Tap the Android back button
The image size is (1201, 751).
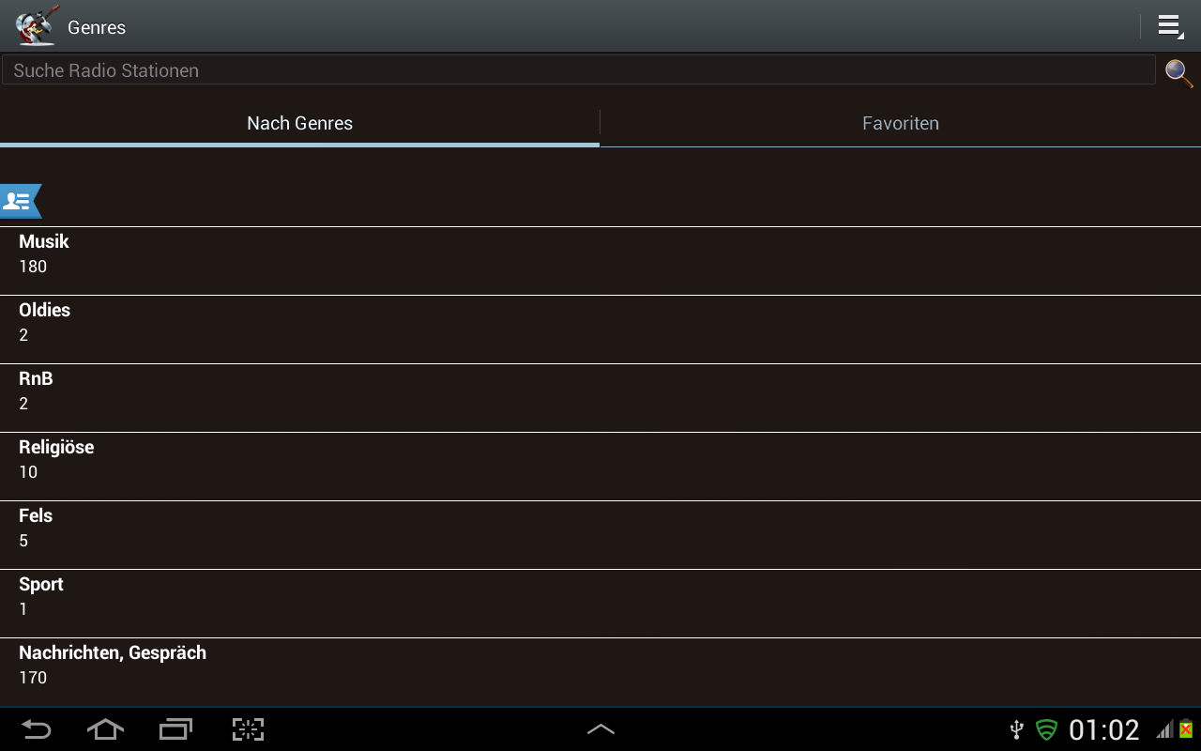pos(36,729)
